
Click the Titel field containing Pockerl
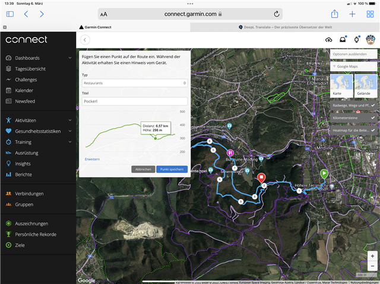(x=135, y=101)
